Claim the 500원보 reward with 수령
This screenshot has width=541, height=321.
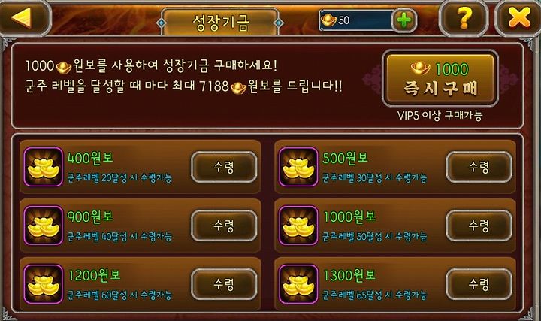point(479,167)
